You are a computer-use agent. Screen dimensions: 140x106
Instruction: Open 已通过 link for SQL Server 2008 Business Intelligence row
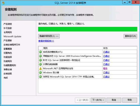coord(106,56)
